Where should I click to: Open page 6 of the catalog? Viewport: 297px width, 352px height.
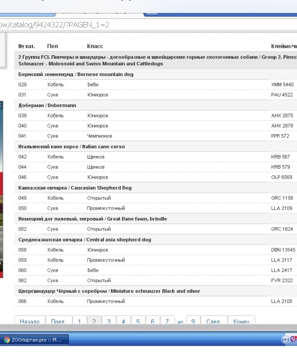click(x=153, y=321)
